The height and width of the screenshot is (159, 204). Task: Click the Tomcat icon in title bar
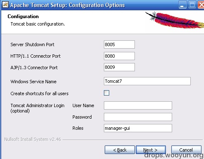[5, 5]
